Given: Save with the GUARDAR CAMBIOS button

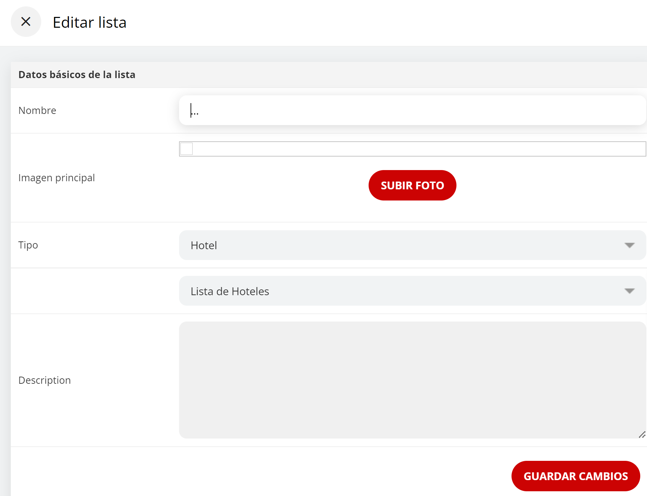Looking at the screenshot, I should click(x=575, y=476).
